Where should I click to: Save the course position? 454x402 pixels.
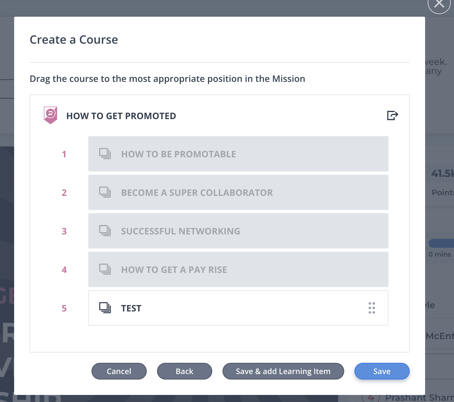point(382,371)
